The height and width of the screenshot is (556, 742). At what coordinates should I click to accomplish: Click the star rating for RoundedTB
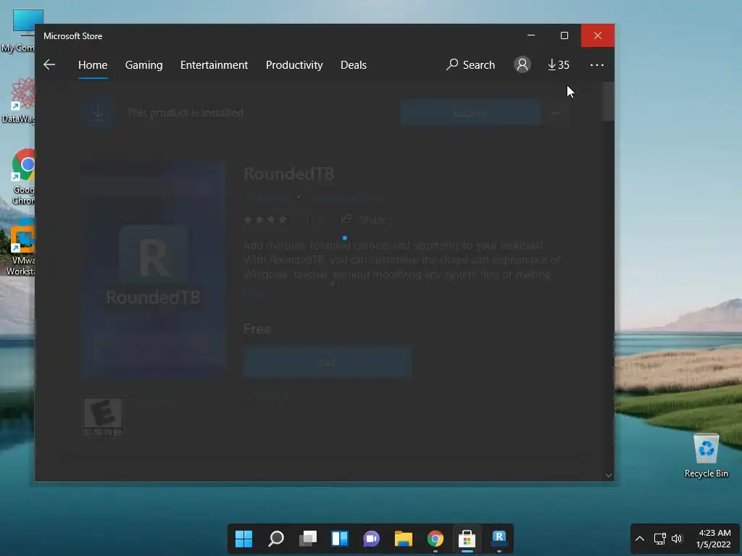265,219
